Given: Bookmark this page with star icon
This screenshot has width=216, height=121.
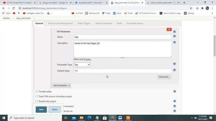Looking at the screenshot, I should [x=191, y=8].
